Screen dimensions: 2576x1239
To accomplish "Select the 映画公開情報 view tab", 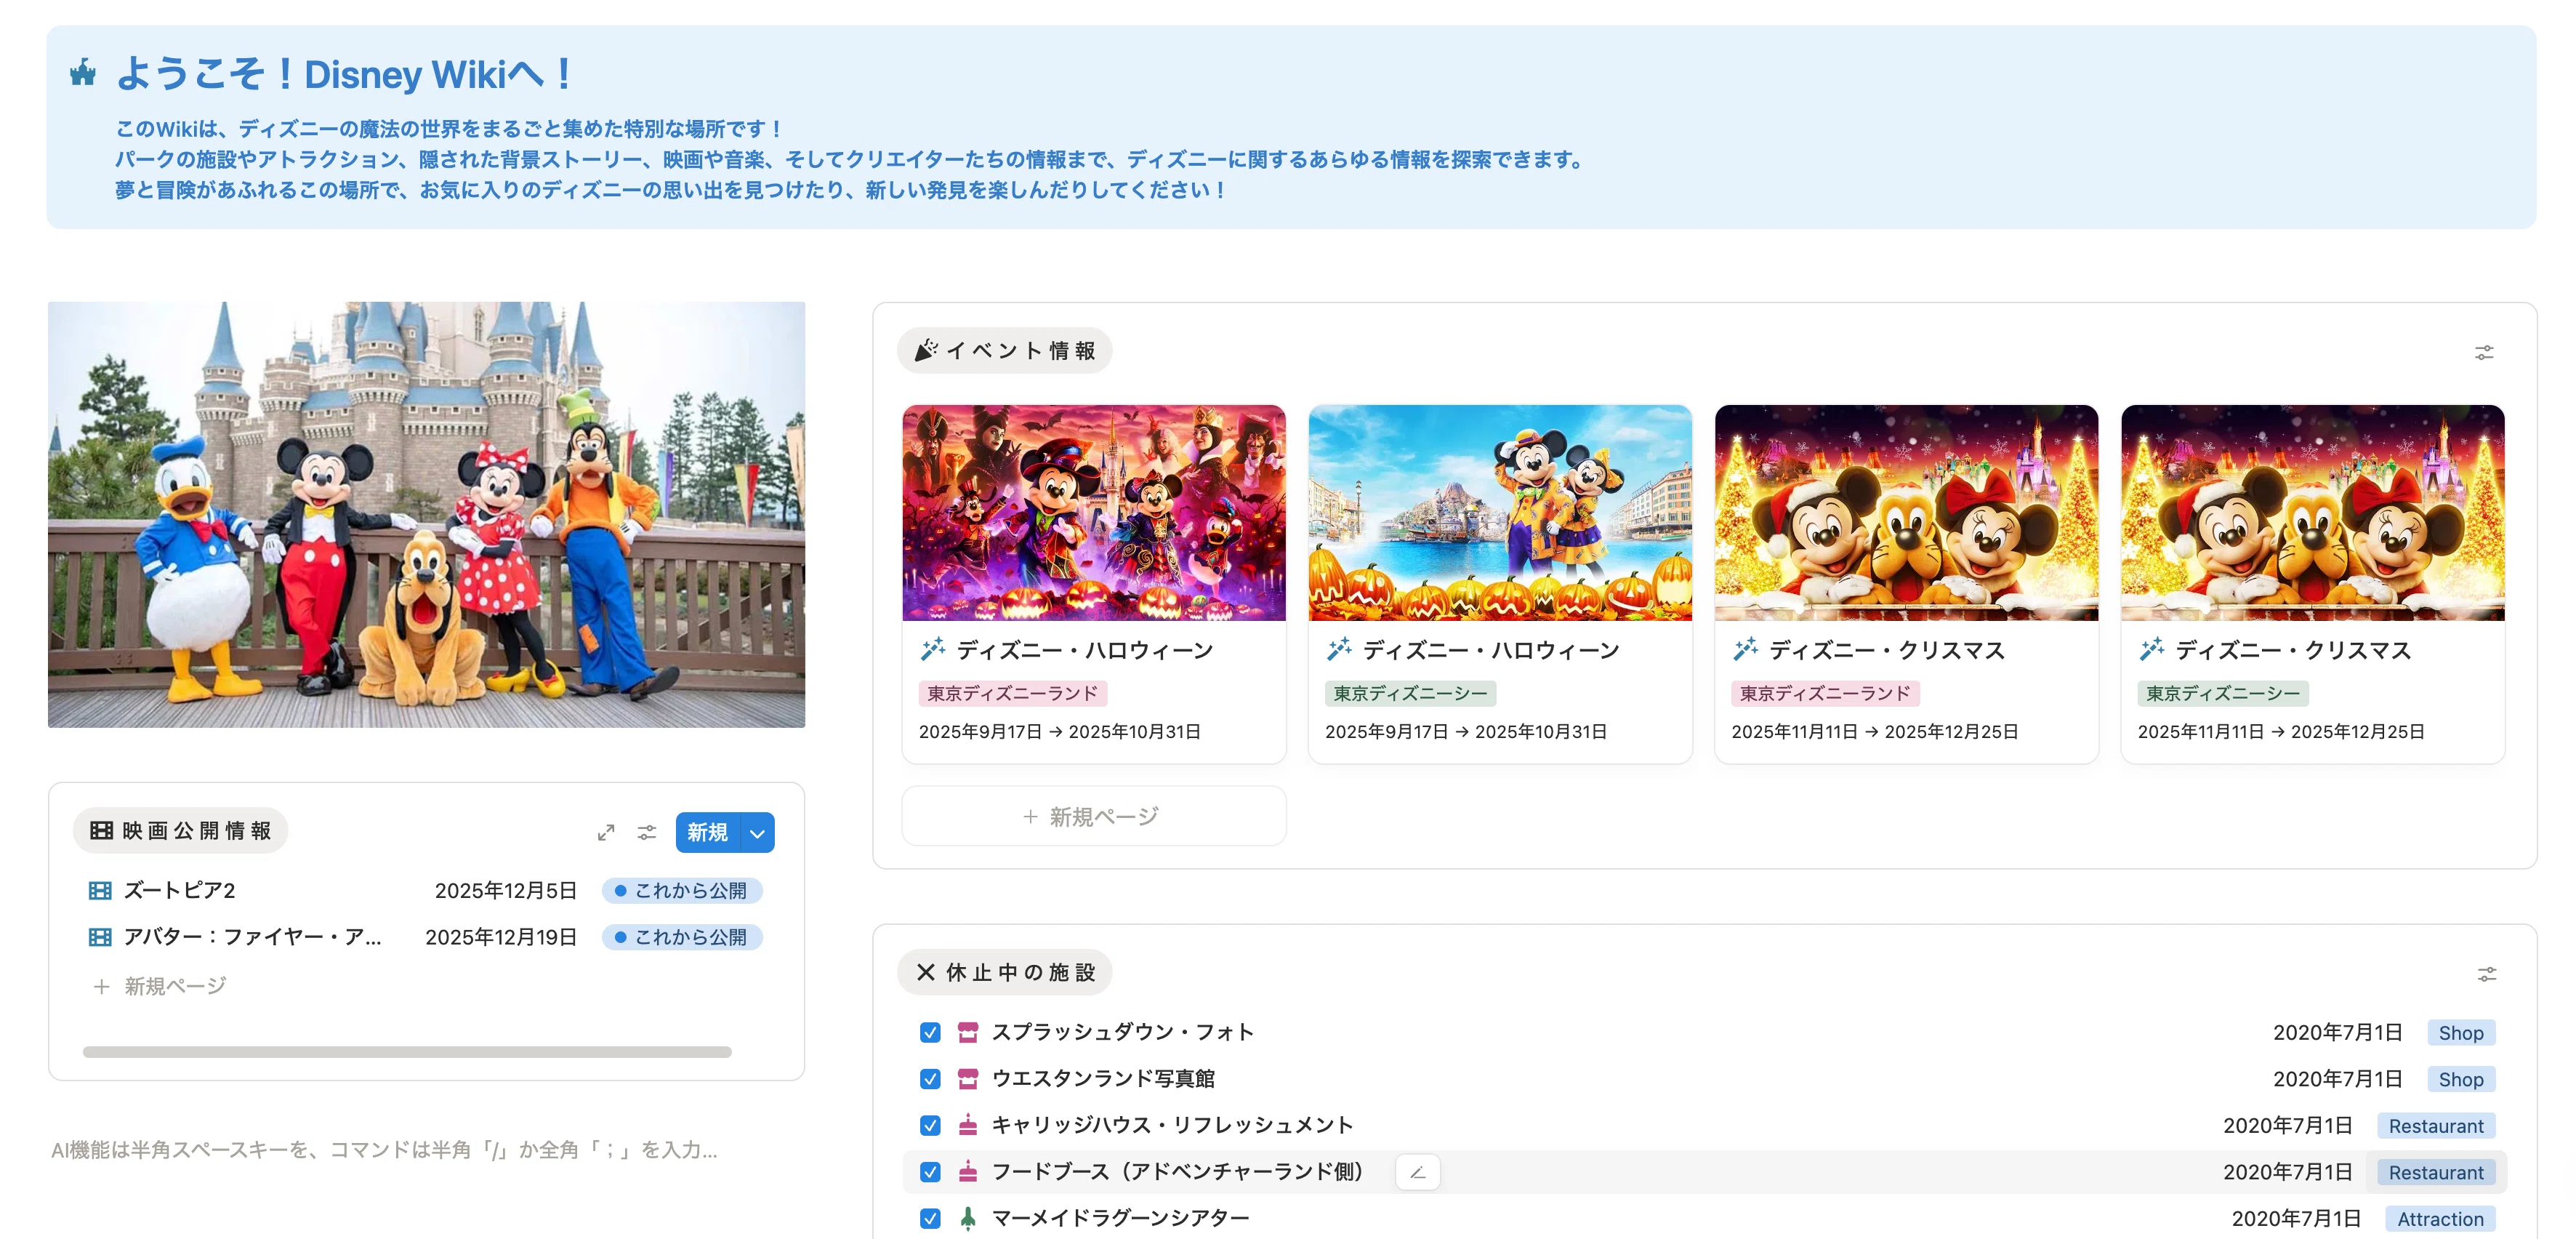I will click(181, 831).
